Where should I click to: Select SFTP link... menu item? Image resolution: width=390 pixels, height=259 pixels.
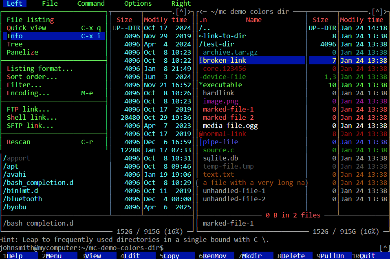(30, 125)
